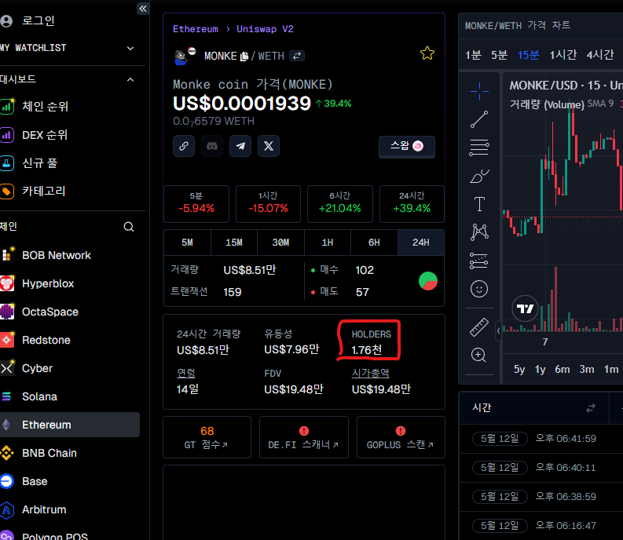Collapse the sidebar with double-chevron icon

click(143, 9)
